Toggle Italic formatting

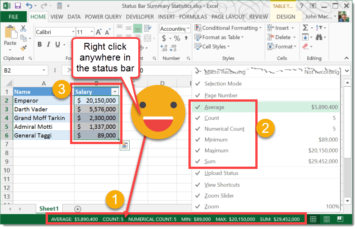[48, 44]
